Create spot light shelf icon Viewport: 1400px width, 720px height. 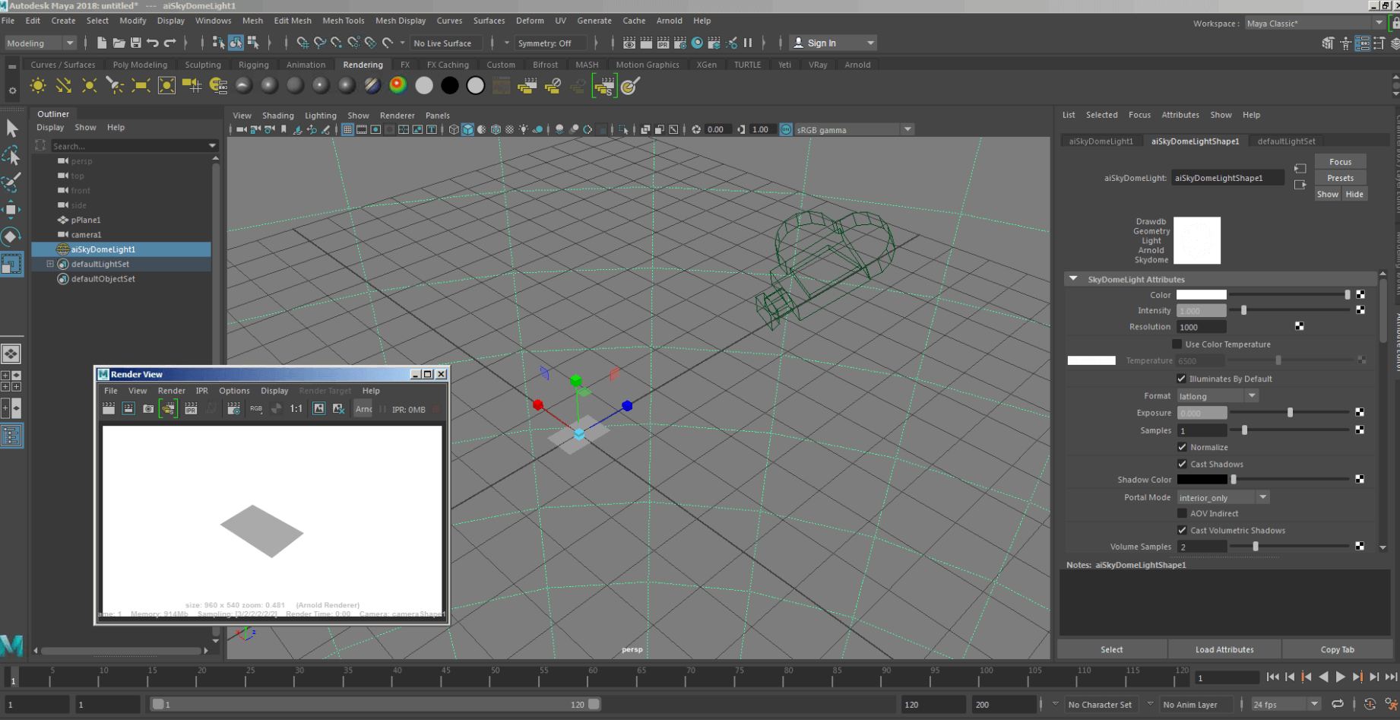(x=115, y=86)
